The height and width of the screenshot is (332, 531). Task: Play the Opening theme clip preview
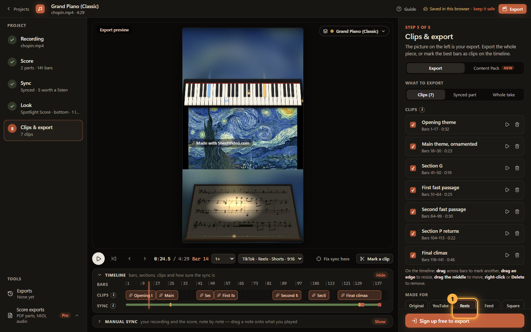point(507,125)
